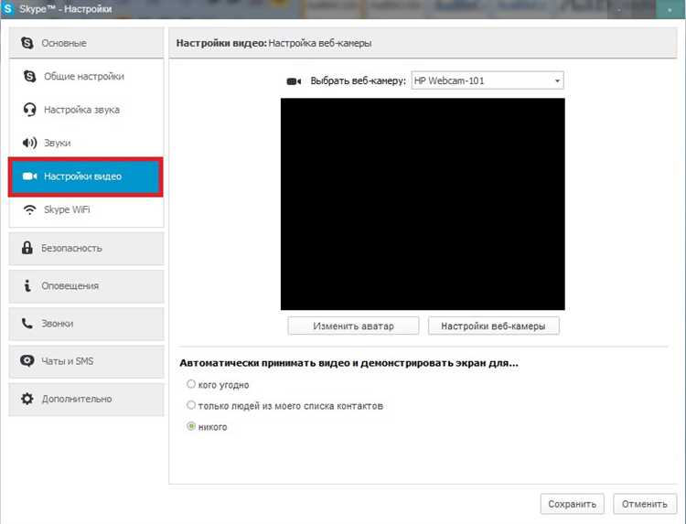
Task: Click the Изменить аватар button
Action: point(353,326)
